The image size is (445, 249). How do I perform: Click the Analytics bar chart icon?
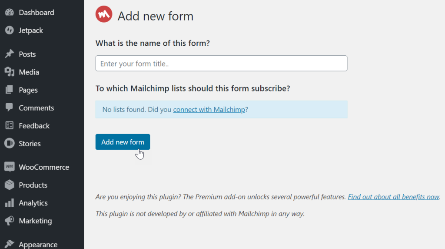coord(9,203)
